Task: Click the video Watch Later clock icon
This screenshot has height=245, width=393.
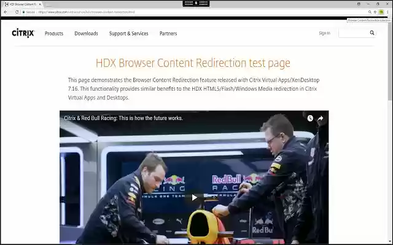Action: point(310,118)
